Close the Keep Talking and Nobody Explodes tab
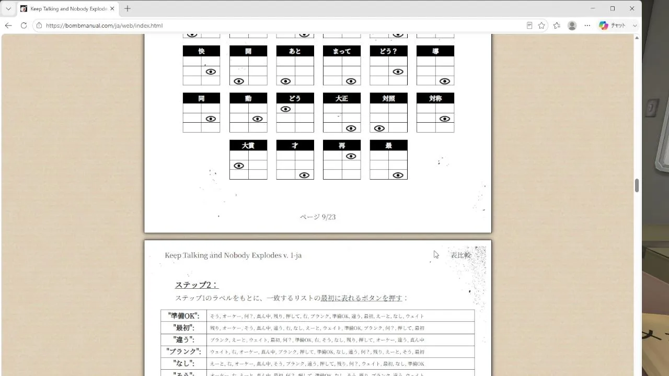Screen dimensions: 669x376 tap(112, 9)
